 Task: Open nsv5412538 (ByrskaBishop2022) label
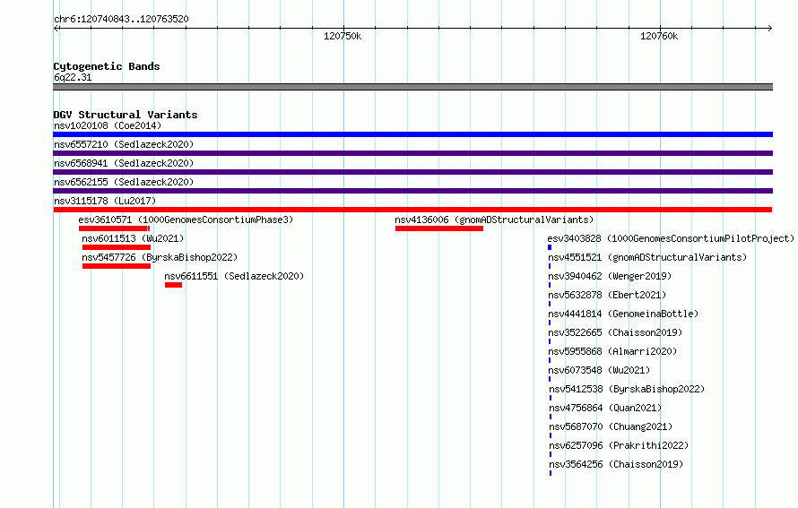pos(627,389)
